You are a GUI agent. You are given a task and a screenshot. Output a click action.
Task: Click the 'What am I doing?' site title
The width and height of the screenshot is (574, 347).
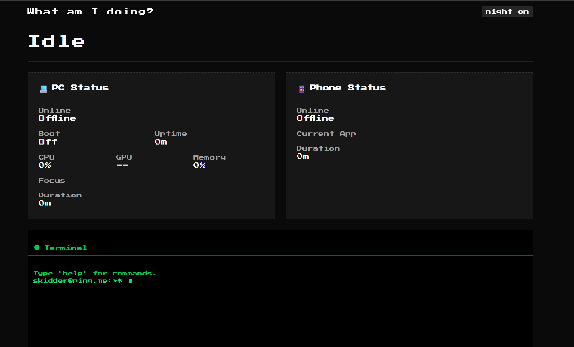pos(90,12)
